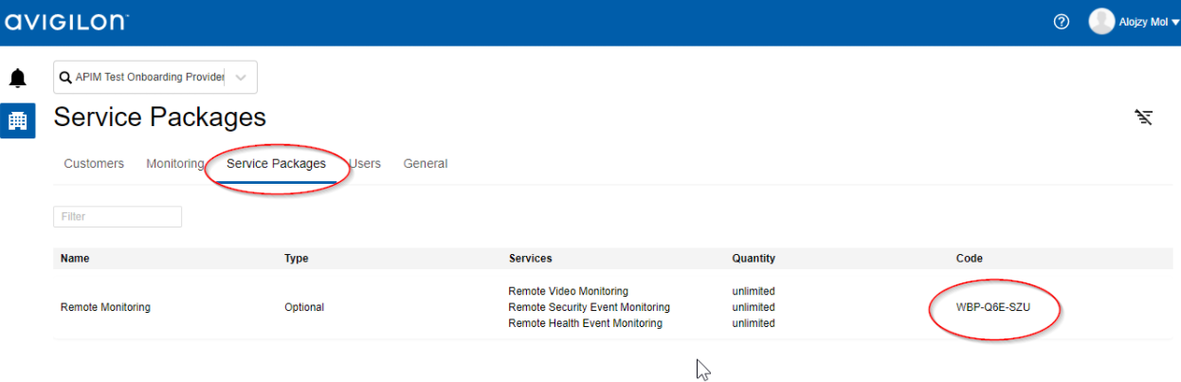Open the General tab
The image size is (1181, 382).
pyautogui.click(x=425, y=164)
